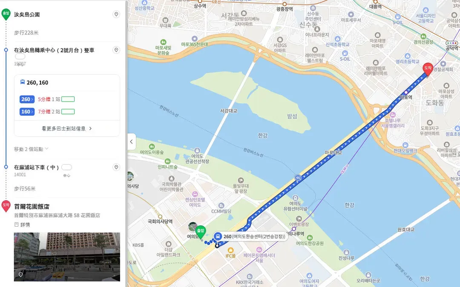Screen dimensions: 460x287
Task: Open bus 160 route badge
Action: [x=27, y=111]
